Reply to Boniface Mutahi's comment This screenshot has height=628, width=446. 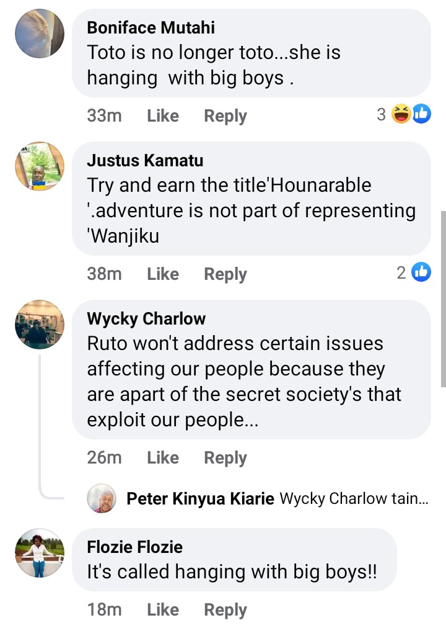click(225, 116)
